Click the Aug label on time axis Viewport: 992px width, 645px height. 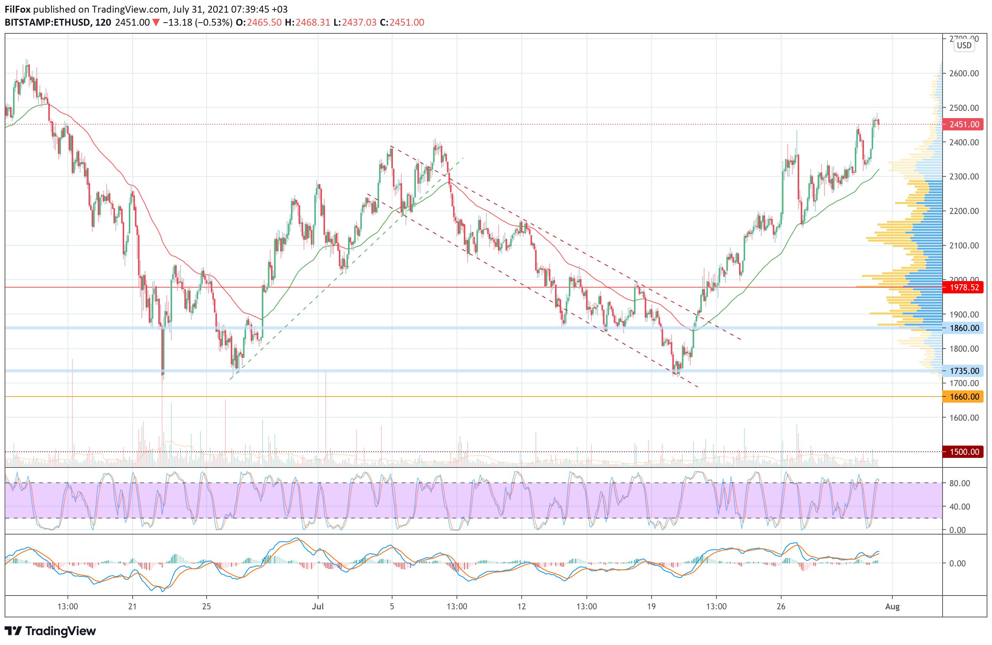892,606
